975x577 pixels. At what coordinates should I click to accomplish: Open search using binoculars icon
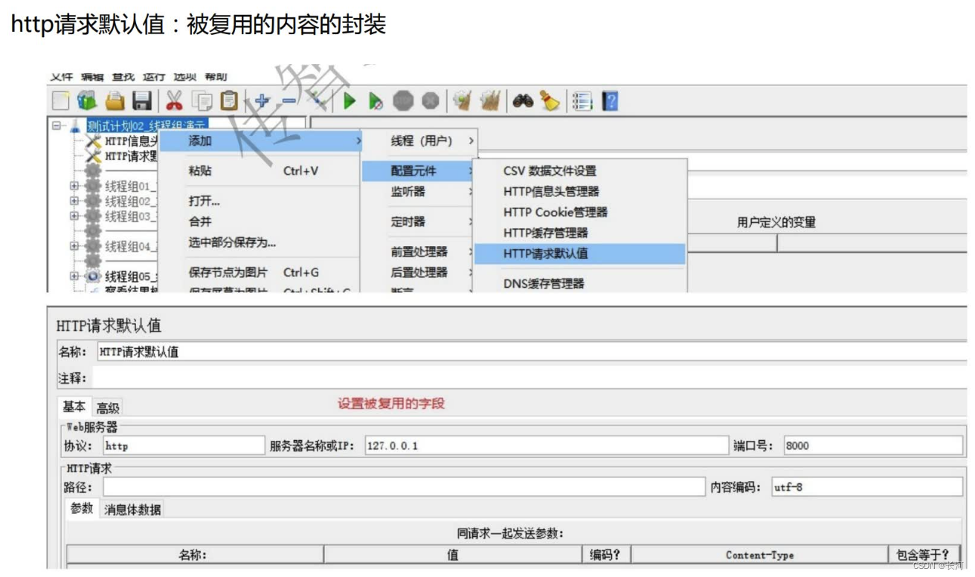coord(523,99)
